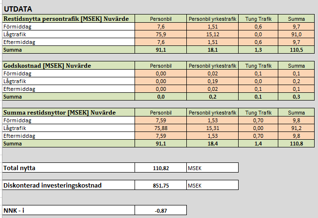The height and width of the screenshot is (218, 318).
Task: Click the Lågtrafik row label in the Summa restidsnyttor table
Action: point(69,128)
